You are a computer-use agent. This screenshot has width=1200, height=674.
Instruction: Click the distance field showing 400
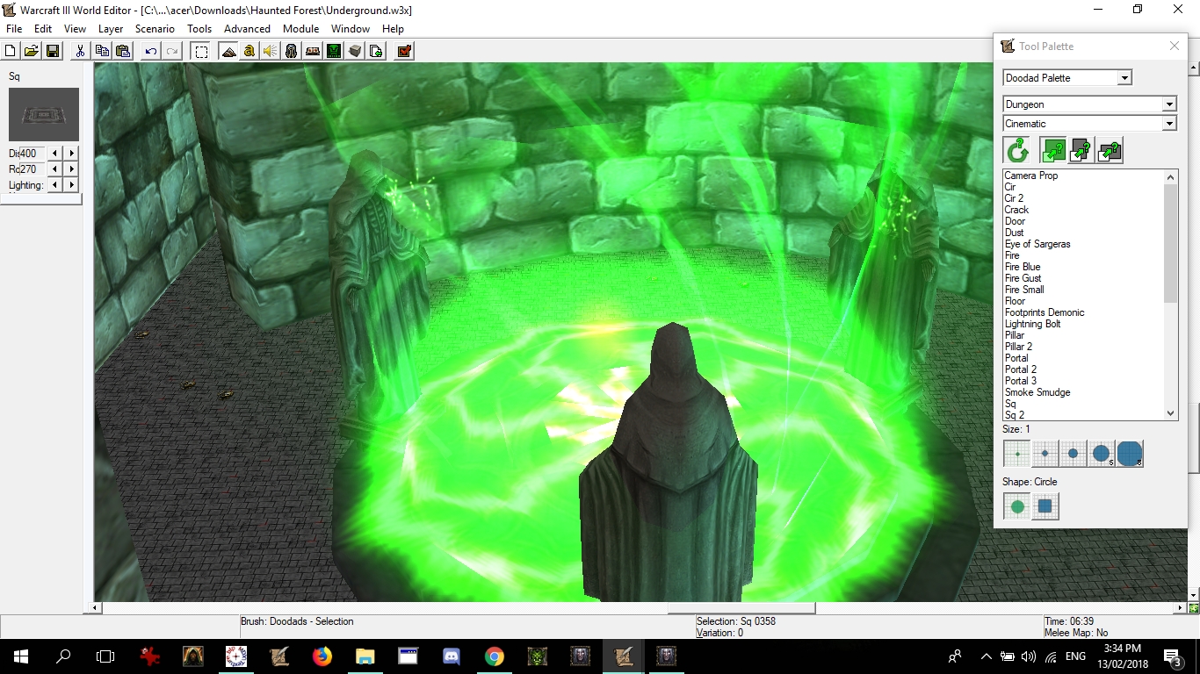33,154
